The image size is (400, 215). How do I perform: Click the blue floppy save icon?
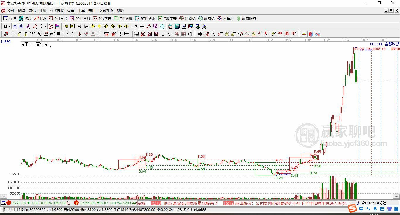pyautogui.click(x=190, y=26)
